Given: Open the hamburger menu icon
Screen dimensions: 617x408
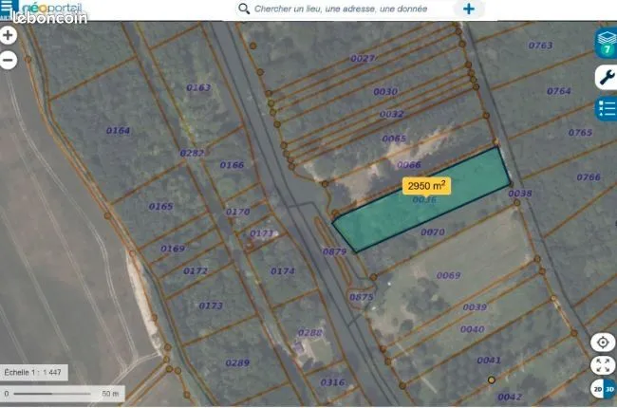Looking at the screenshot, I should [7, 9].
